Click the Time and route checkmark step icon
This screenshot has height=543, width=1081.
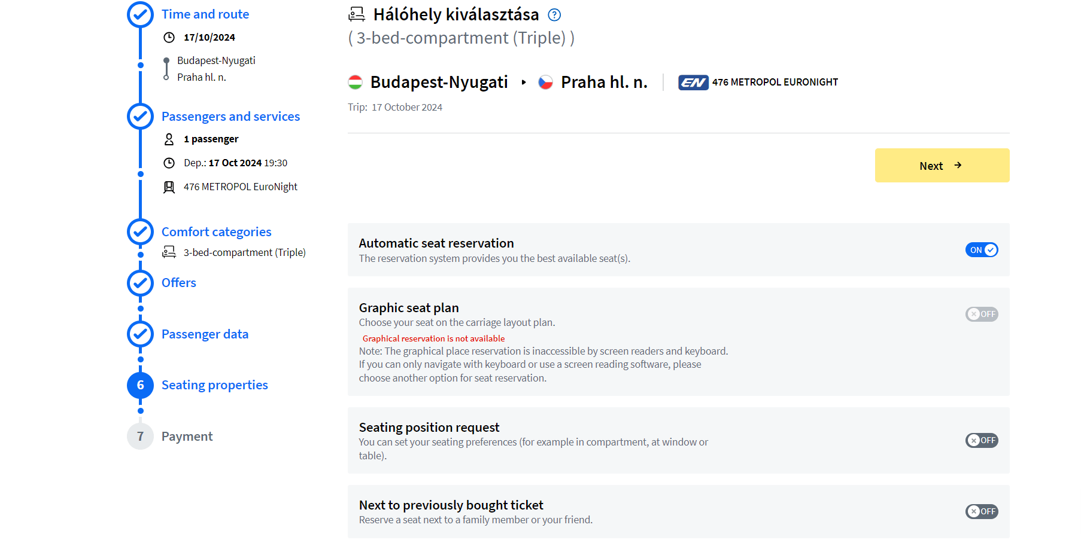pyautogui.click(x=141, y=14)
